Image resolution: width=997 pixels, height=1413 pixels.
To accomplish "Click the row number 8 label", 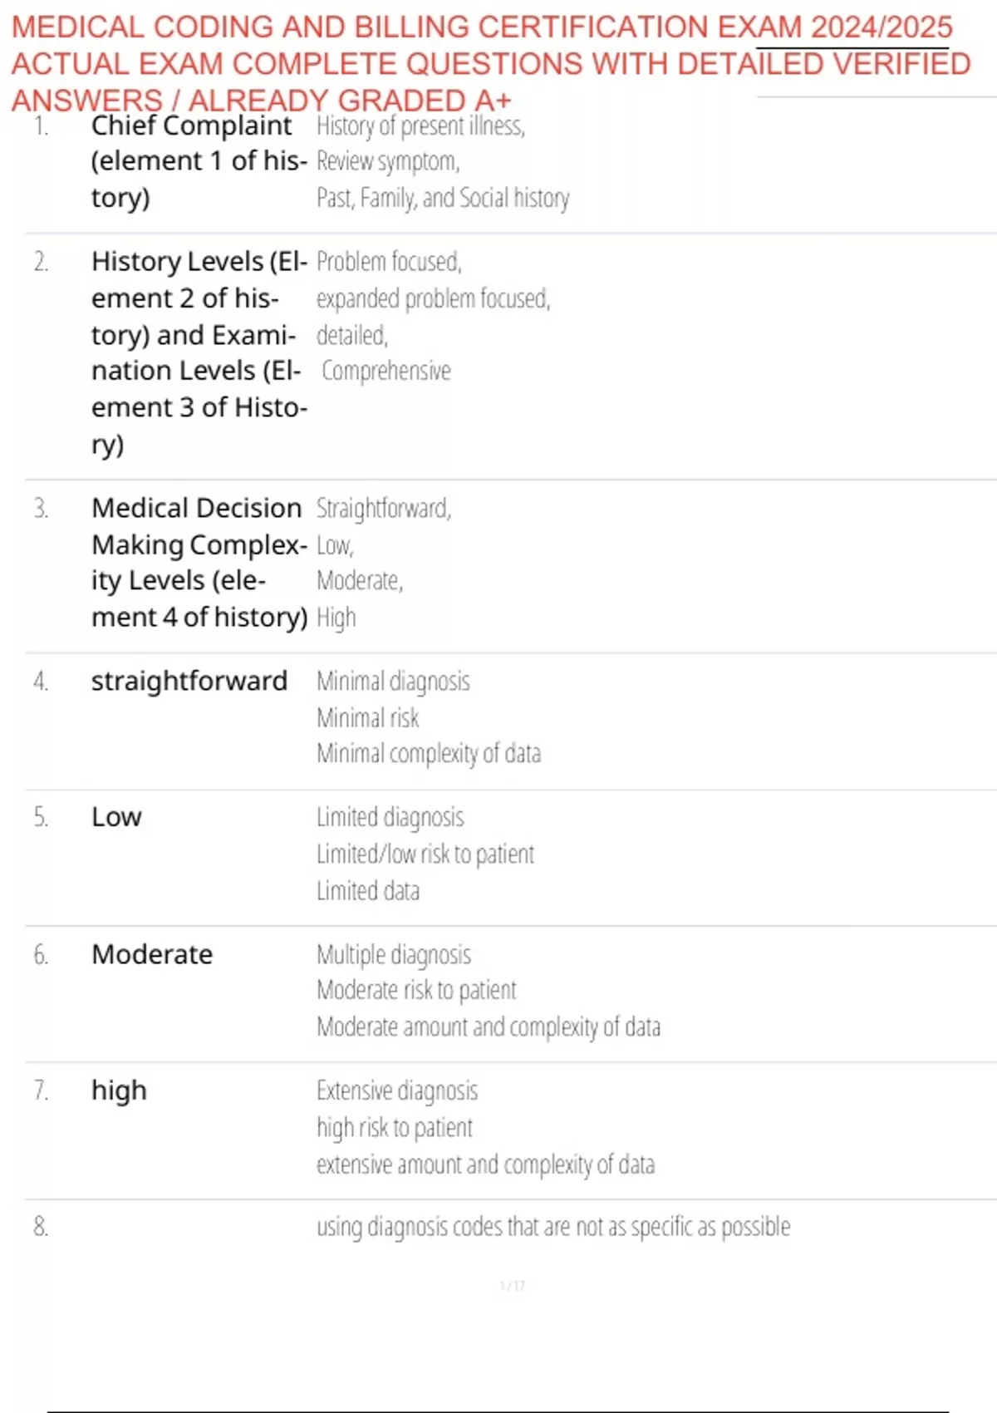I will pyautogui.click(x=41, y=1227).
